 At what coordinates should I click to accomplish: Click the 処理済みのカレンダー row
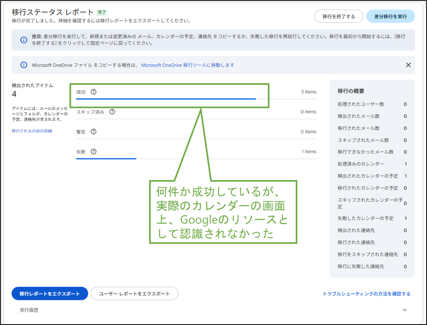pyautogui.click(x=372, y=164)
